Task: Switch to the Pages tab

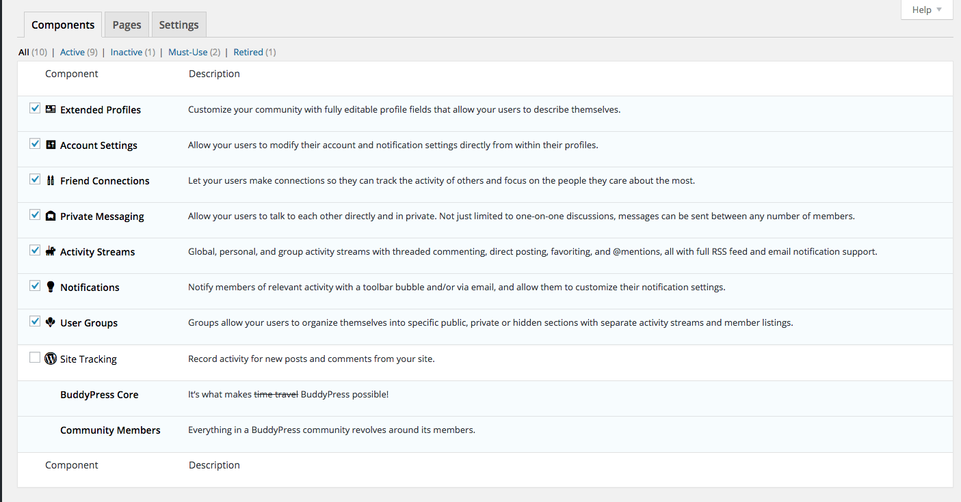Action: tap(127, 25)
